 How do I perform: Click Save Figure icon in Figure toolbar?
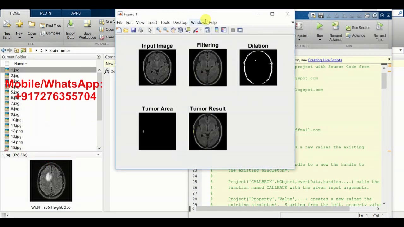point(133,30)
